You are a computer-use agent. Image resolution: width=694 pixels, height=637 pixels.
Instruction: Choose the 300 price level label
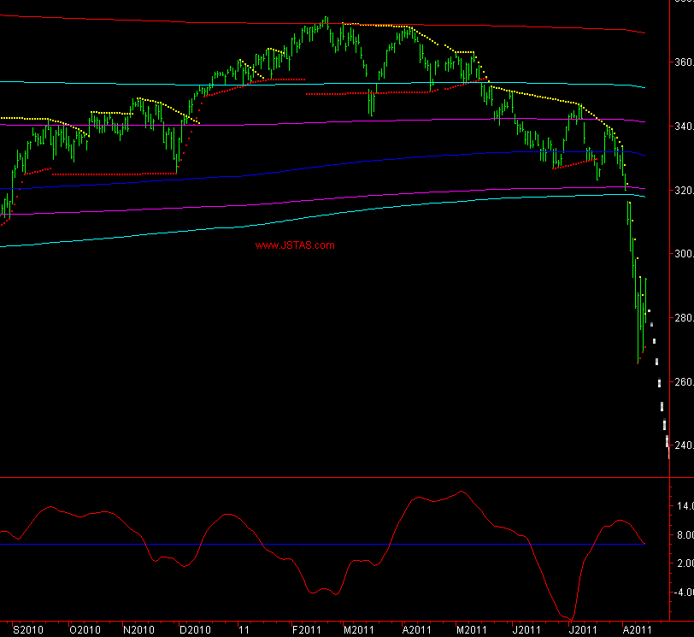[x=681, y=254]
